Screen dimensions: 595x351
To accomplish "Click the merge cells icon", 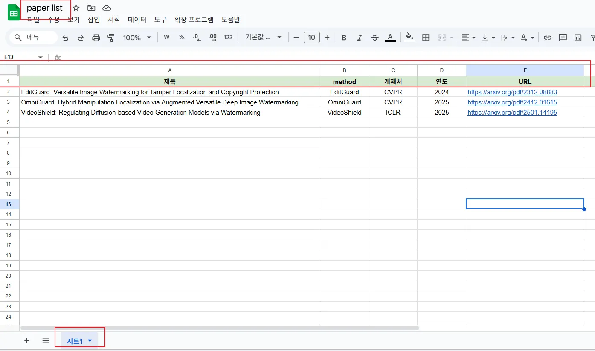I will click(442, 38).
